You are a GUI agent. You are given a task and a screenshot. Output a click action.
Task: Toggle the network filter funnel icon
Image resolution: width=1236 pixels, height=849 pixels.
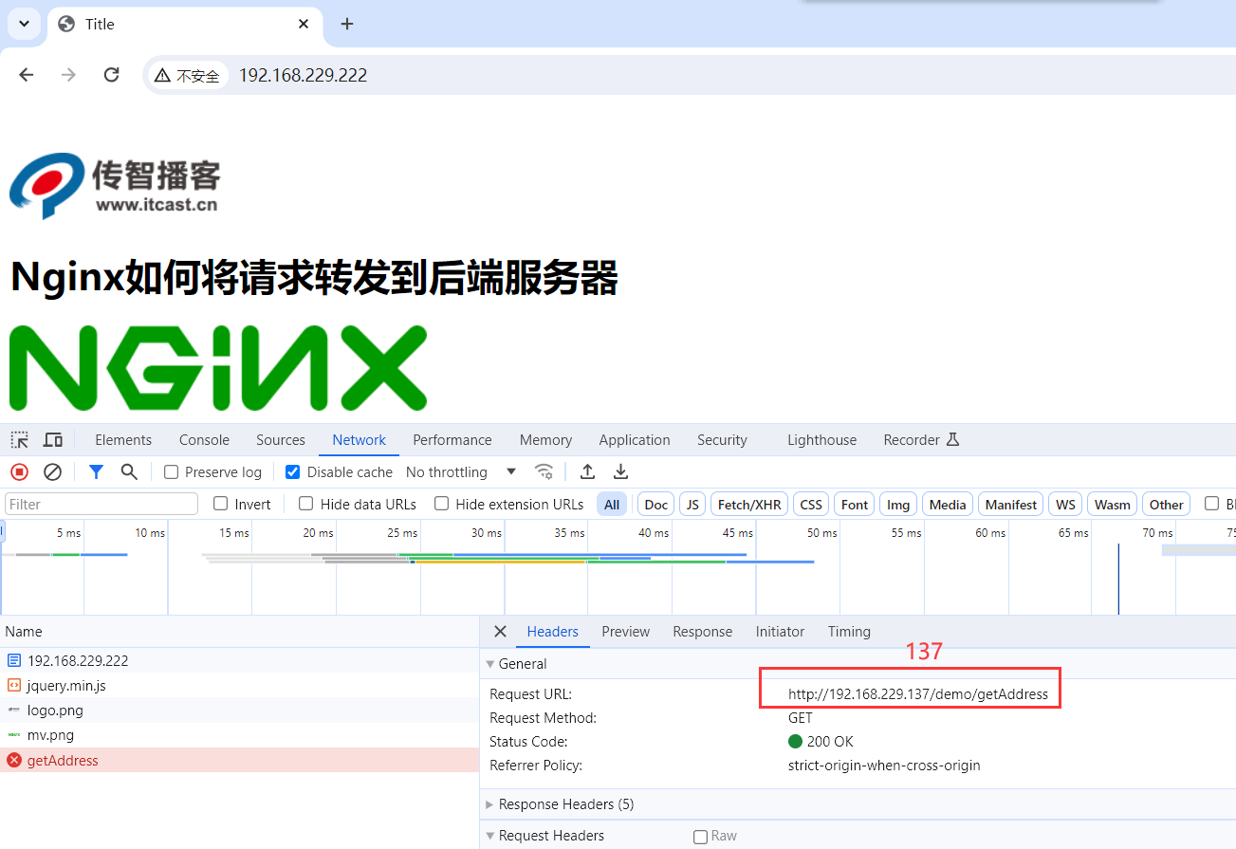96,471
